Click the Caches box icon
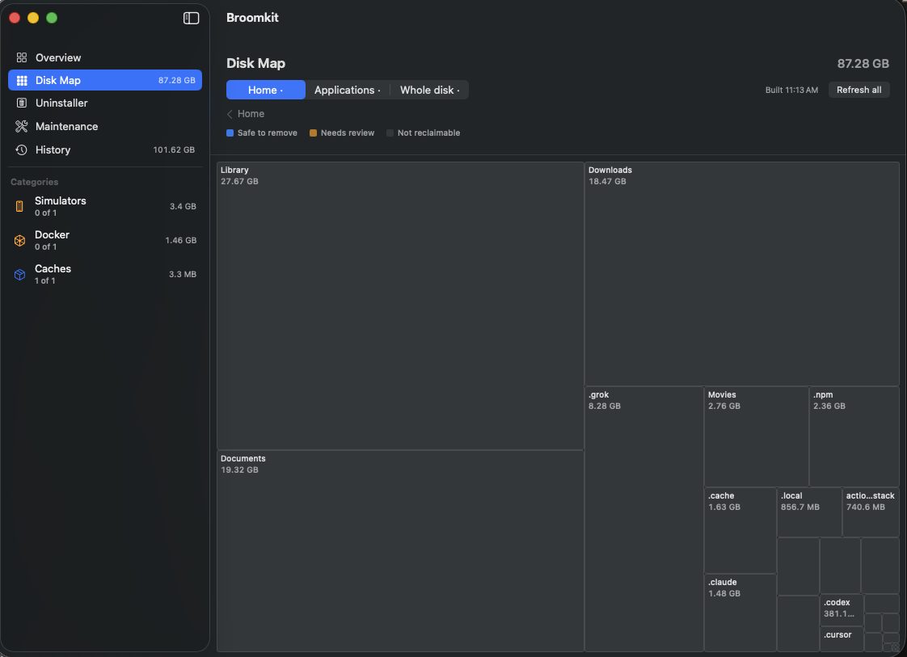Screen dimensions: 907x657 [x=19, y=274]
